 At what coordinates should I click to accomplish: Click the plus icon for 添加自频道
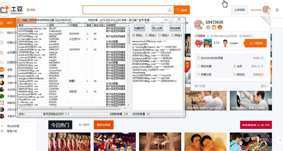point(2,126)
